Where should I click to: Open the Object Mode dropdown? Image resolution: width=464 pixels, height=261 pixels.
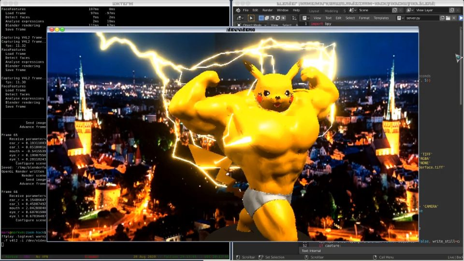pos(252,25)
